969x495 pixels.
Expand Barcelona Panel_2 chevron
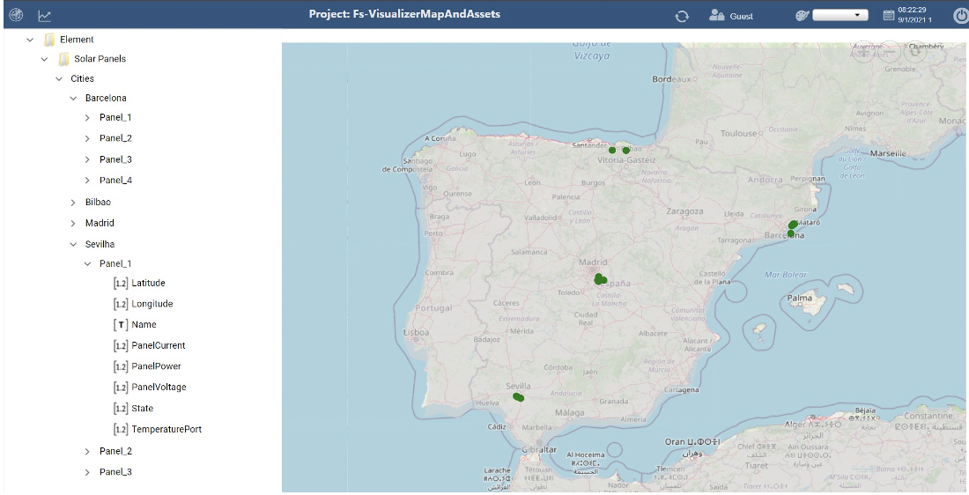pyautogui.click(x=88, y=138)
